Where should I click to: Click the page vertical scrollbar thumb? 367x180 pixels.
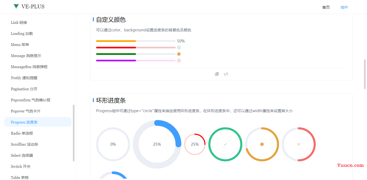pos(365,74)
